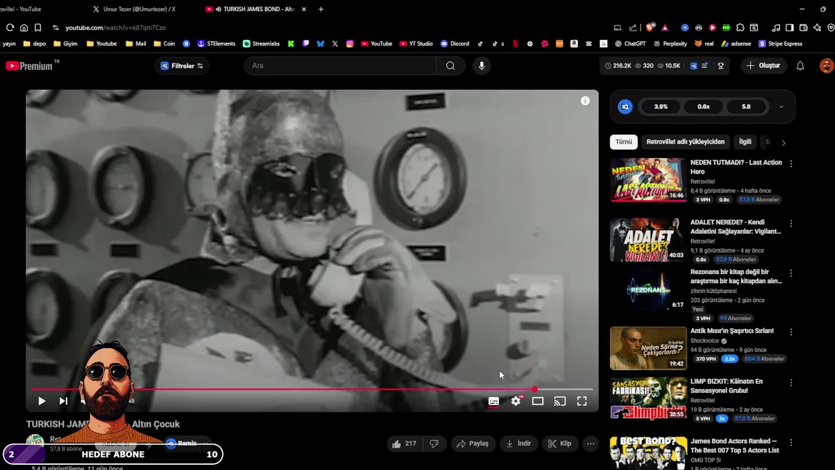The width and height of the screenshot is (835, 470).
Task: Go to the browser home page
Action: 24,27
